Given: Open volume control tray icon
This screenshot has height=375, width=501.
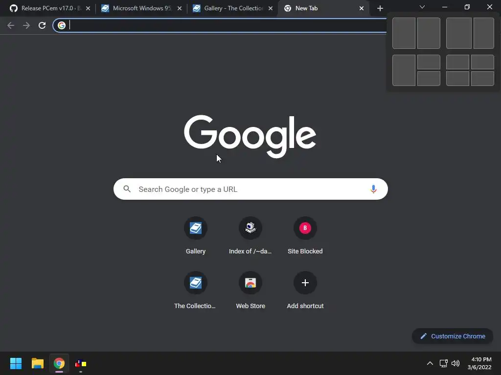Looking at the screenshot, I should 455,363.
